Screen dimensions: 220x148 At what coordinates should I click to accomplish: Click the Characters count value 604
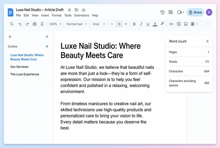click(206, 71)
